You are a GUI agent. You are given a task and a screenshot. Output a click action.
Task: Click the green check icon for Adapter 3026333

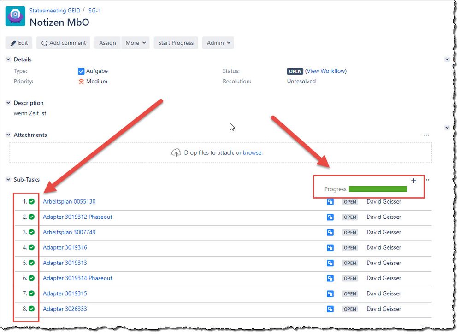pos(32,309)
